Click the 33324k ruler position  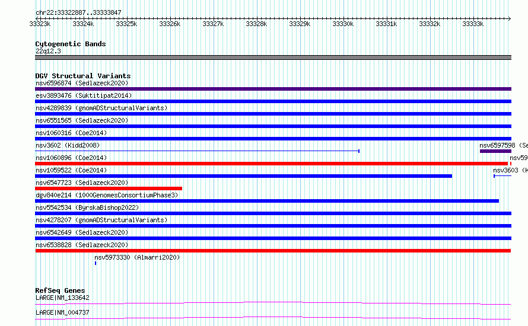click(83, 24)
